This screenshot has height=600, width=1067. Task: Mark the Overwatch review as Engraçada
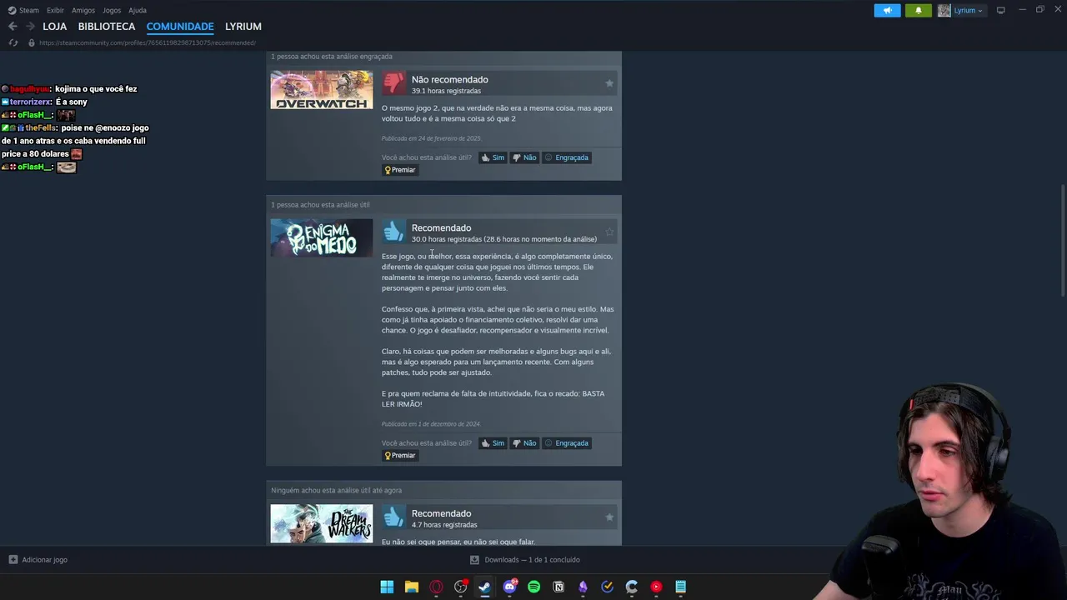pos(566,157)
